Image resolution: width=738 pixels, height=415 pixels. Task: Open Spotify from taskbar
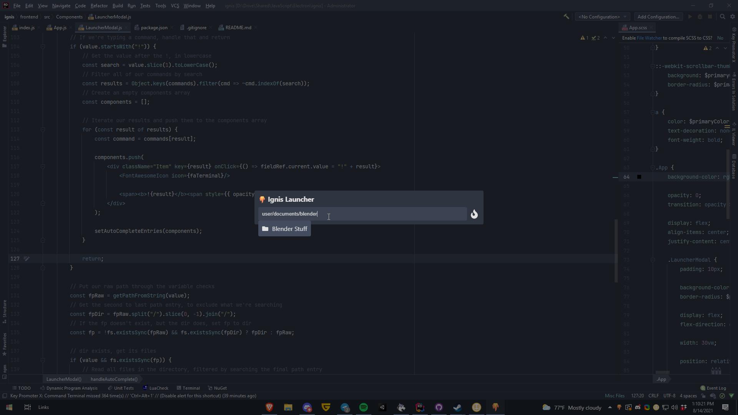click(363, 407)
